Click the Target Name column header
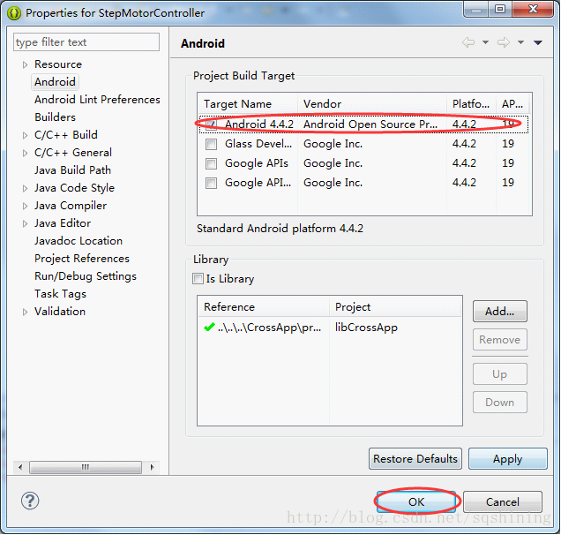 click(248, 104)
